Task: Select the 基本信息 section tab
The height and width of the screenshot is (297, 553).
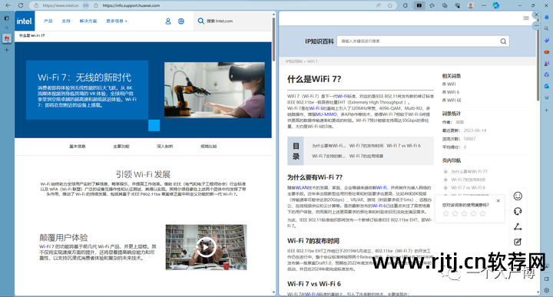Action: click(78, 147)
